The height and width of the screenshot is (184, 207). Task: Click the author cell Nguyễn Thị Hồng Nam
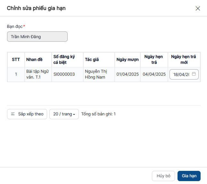point(95,74)
